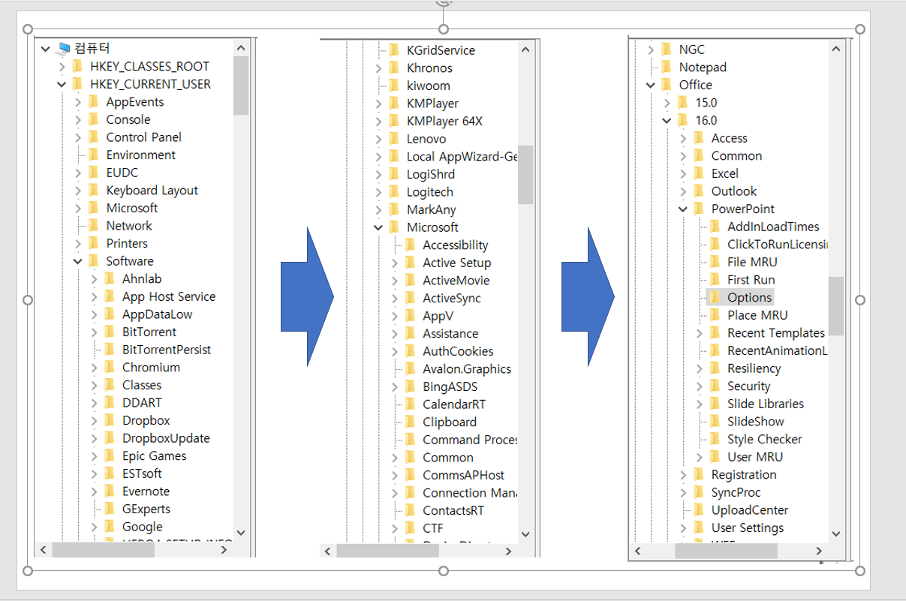Expand the User MRU key
The height and width of the screenshot is (601, 906).
pos(699,456)
